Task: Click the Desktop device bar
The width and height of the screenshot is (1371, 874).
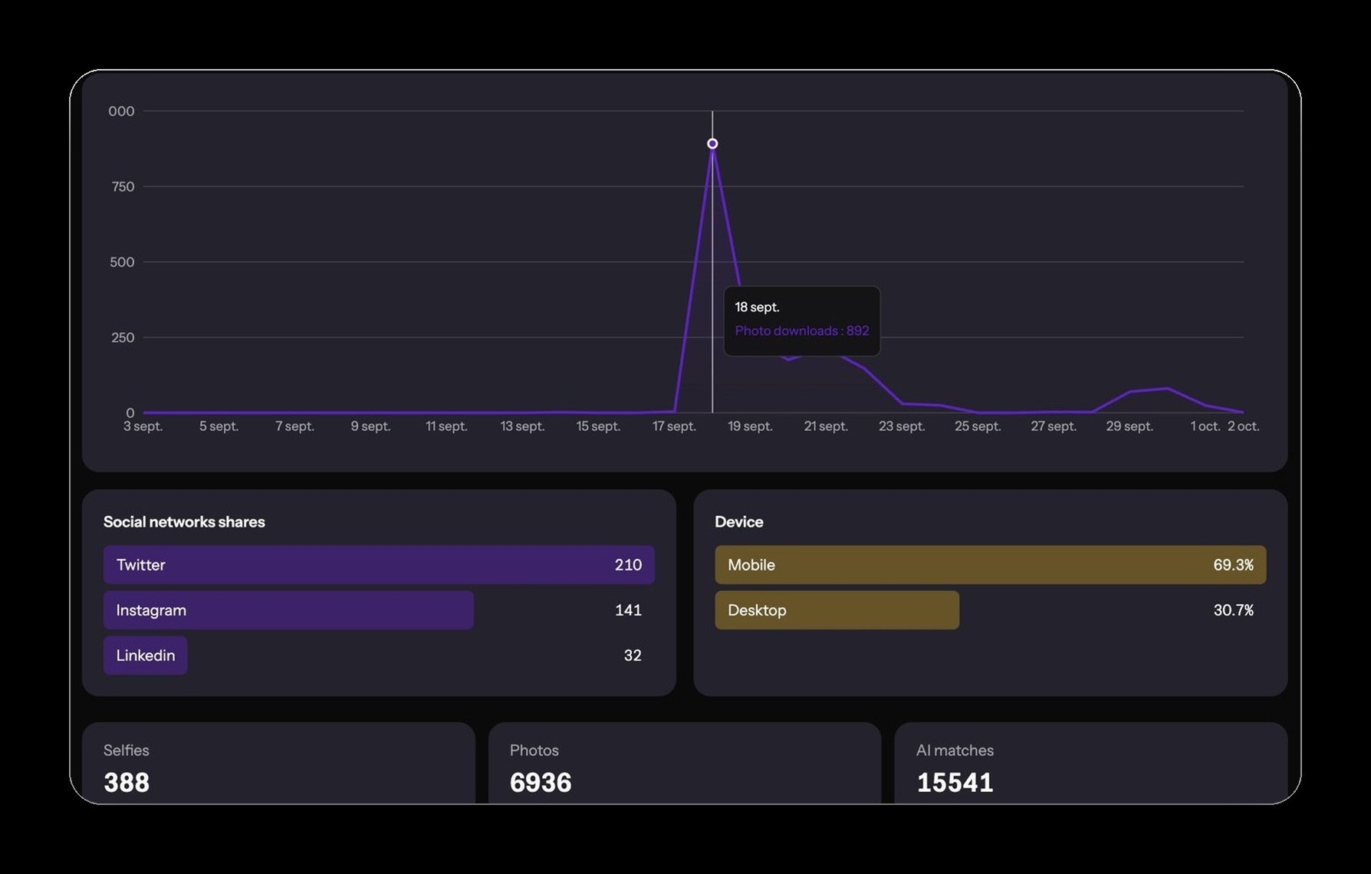Action: tap(837, 610)
